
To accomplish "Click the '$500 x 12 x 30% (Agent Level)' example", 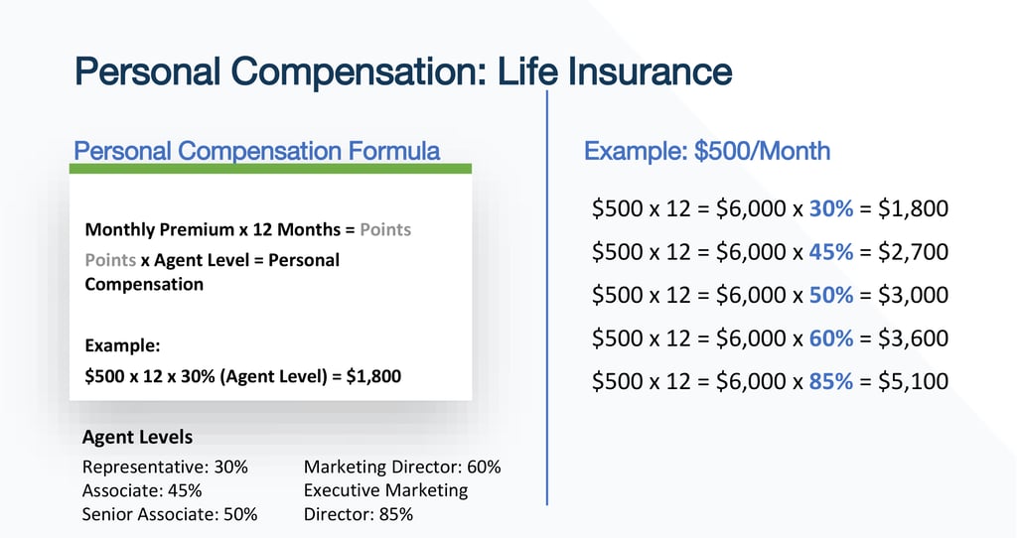I will [x=243, y=376].
